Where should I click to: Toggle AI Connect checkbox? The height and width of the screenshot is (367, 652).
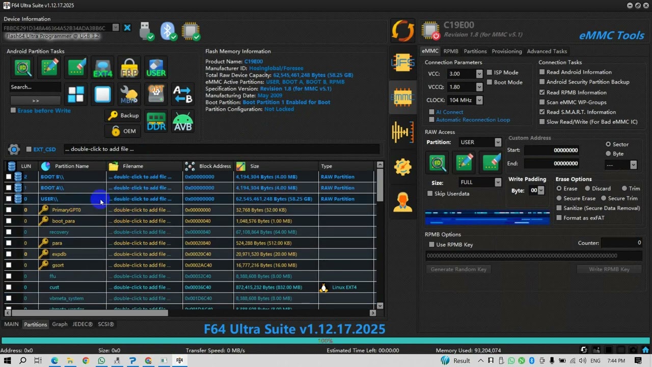coord(431,112)
